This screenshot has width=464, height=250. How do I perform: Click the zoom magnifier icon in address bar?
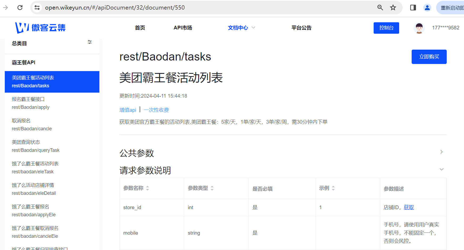[x=380, y=7]
